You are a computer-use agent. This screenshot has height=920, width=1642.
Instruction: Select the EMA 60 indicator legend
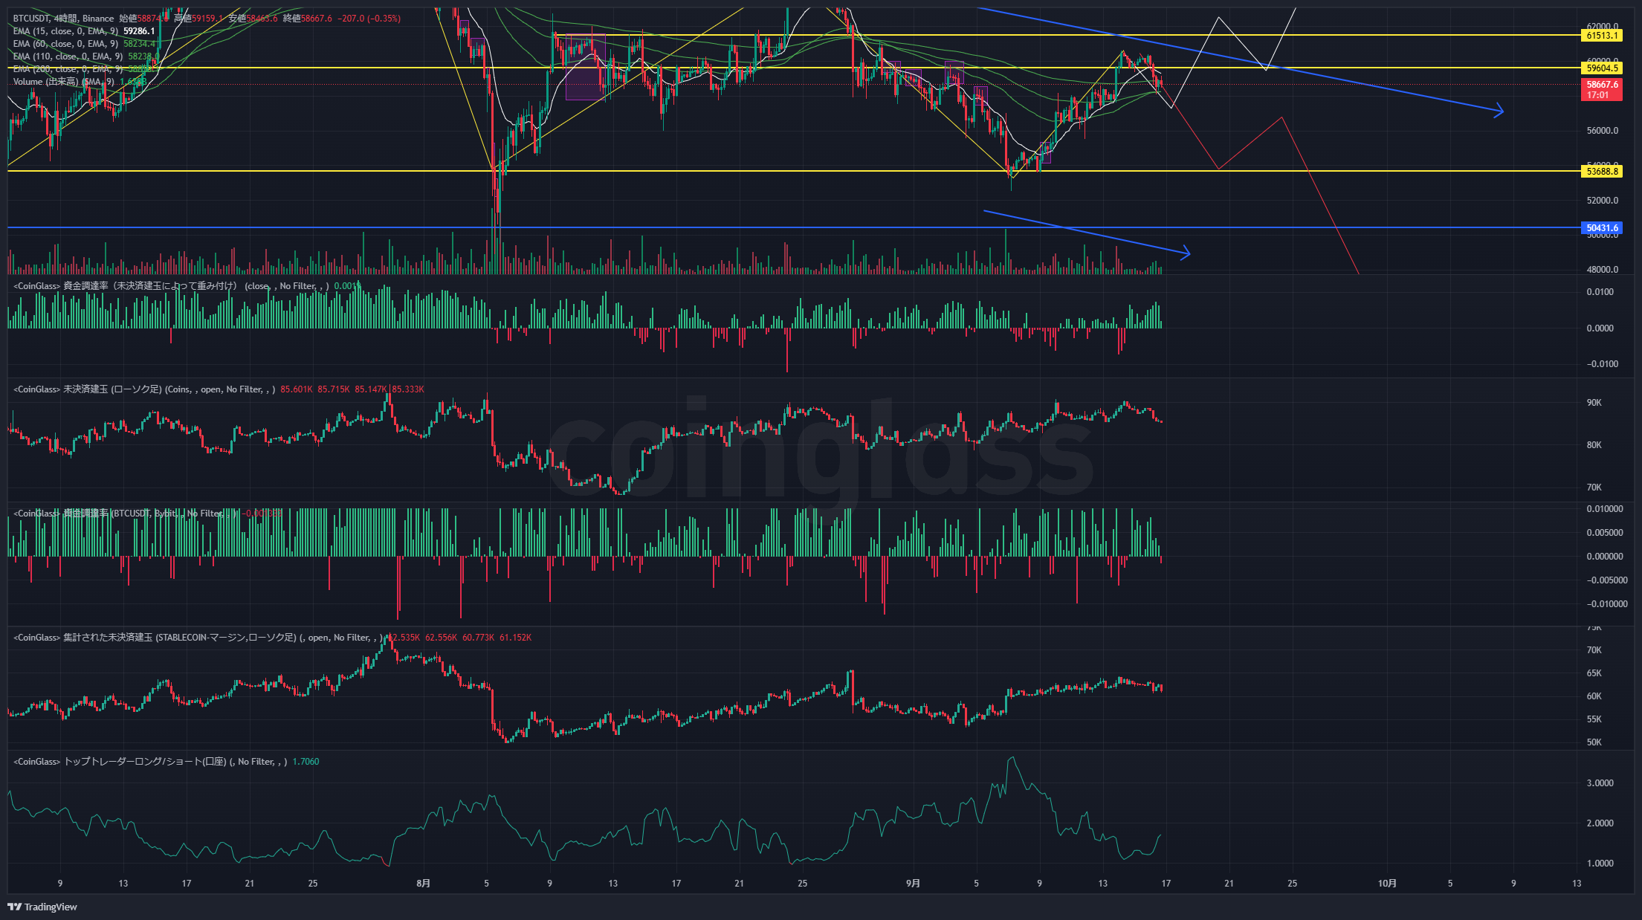pos(65,44)
